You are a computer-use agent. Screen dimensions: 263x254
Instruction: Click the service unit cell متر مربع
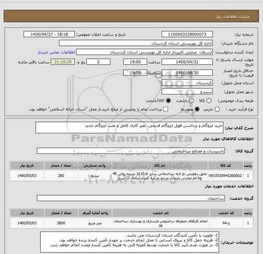coord(95,223)
